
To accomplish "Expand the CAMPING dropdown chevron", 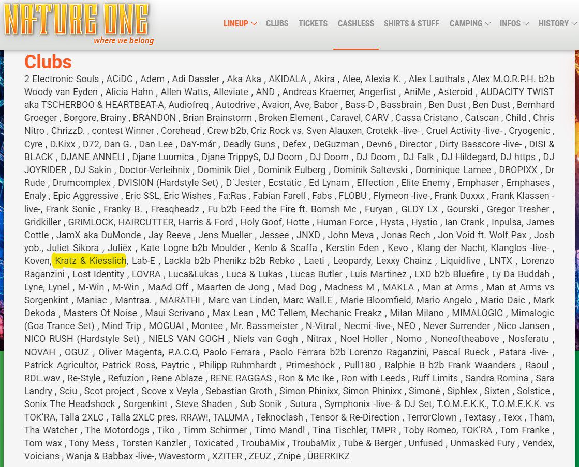I will click(487, 24).
